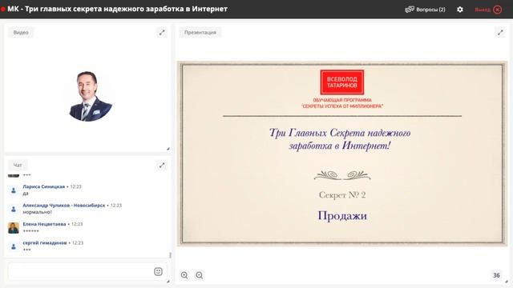Select the Презентация panel label

(200, 32)
